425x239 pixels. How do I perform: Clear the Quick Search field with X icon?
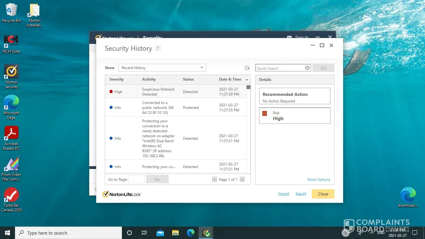[307, 68]
